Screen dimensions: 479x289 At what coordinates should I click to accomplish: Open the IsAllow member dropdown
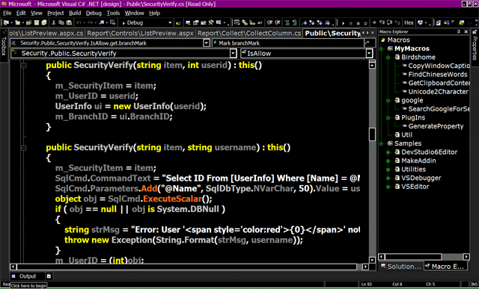point(369,53)
